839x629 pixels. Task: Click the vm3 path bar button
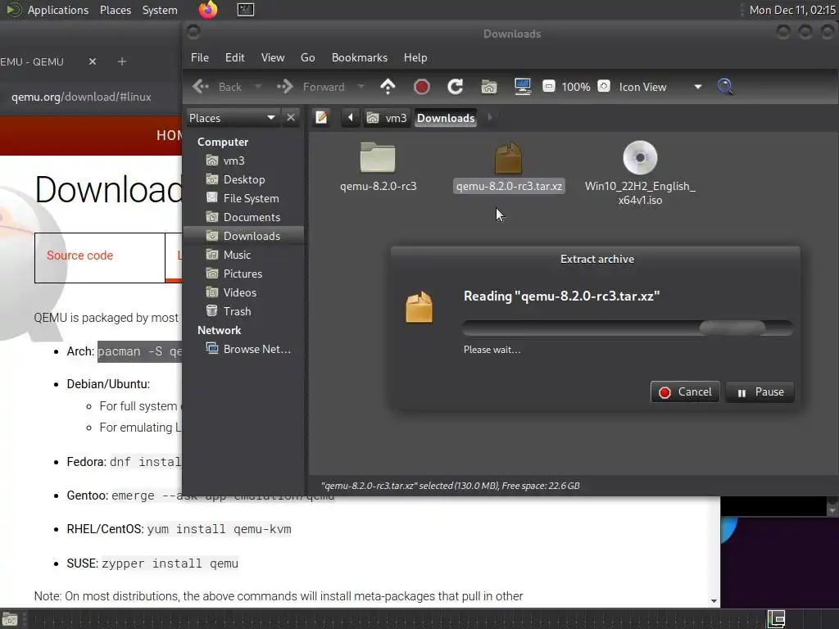pyautogui.click(x=387, y=118)
